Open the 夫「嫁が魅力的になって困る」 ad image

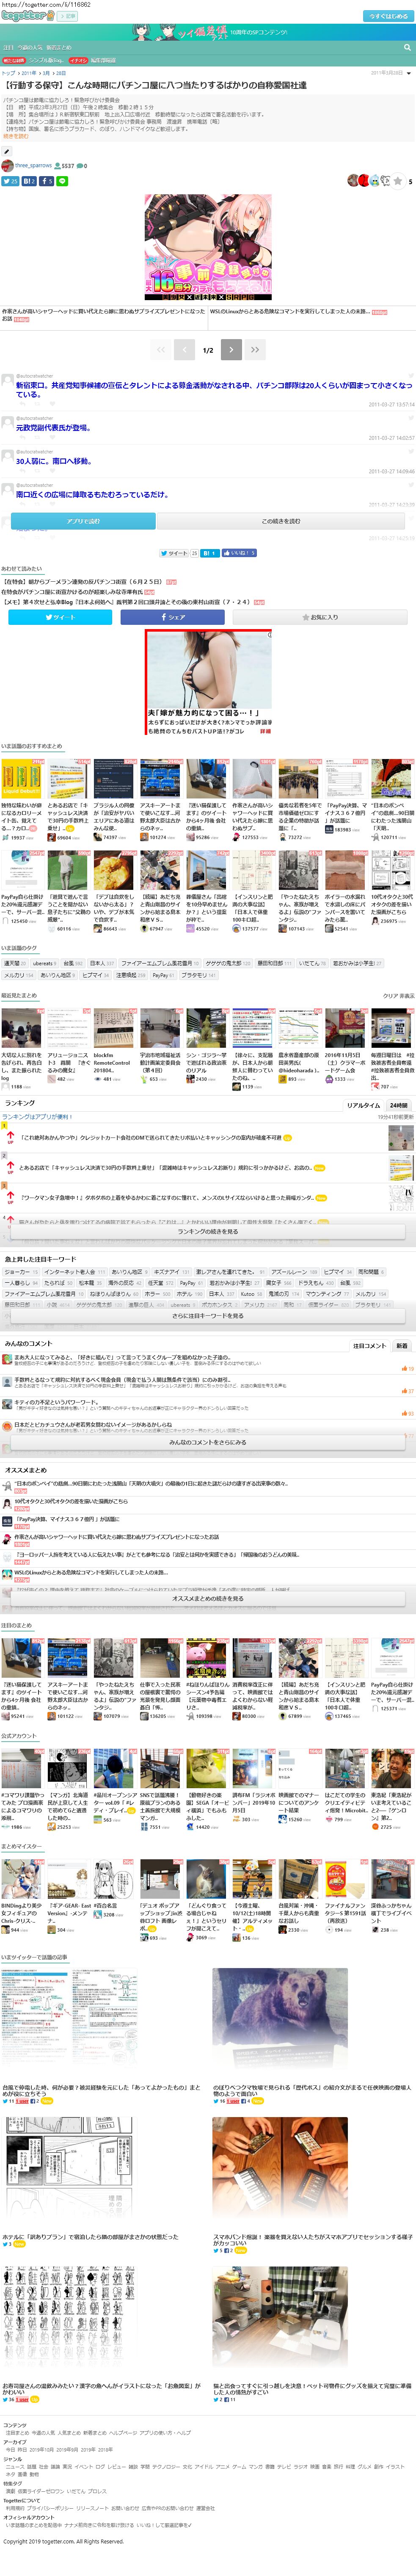[208, 682]
